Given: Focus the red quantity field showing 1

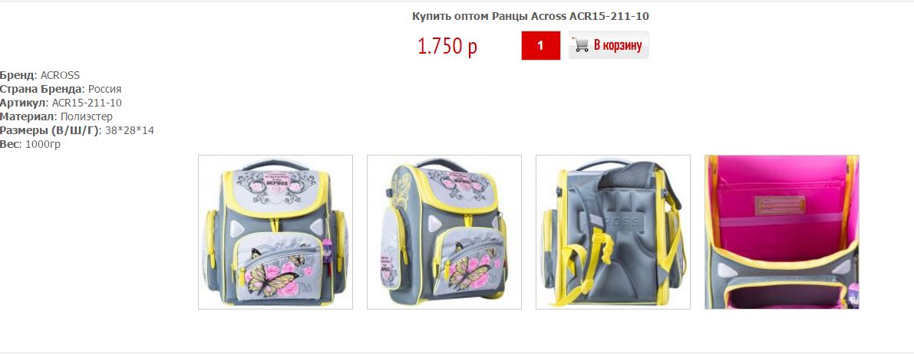Looking at the screenshot, I should pos(540,45).
